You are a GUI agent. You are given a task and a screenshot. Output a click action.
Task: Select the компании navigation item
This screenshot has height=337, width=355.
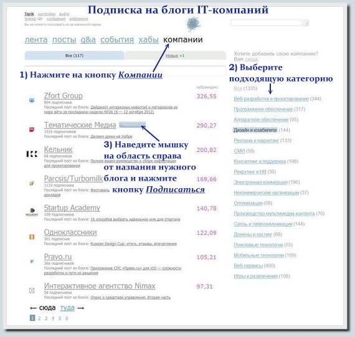tap(183, 40)
